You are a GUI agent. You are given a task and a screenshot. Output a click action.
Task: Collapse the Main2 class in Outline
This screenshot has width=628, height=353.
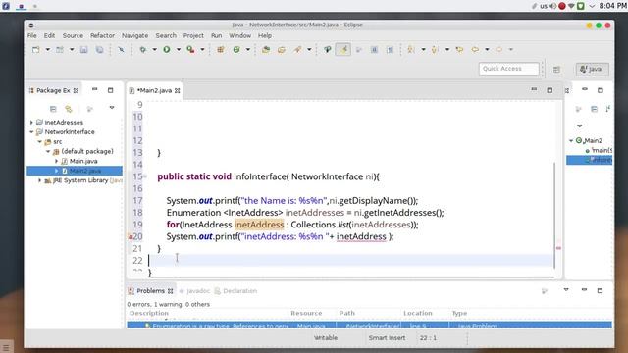[x=571, y=140]
